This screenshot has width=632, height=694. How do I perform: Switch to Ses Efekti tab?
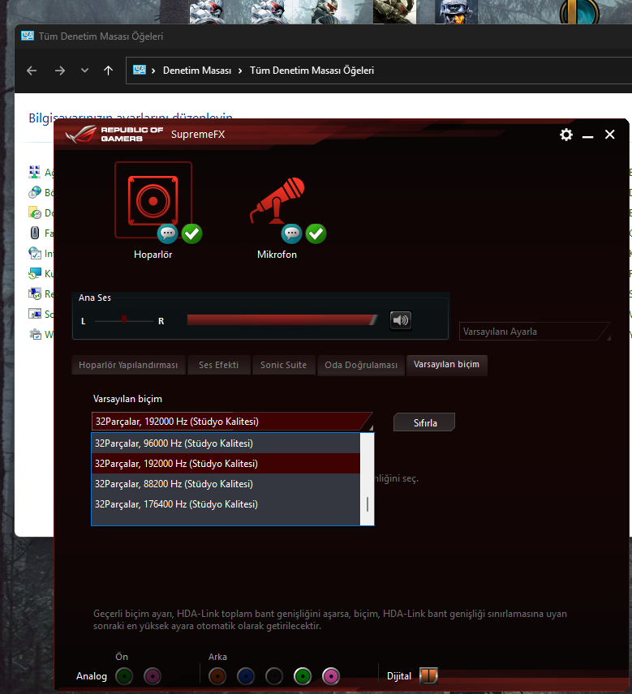219,365
